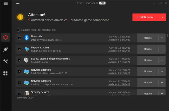
Task: Maximize the Driver Booster window
Action: tap(160, 3)
